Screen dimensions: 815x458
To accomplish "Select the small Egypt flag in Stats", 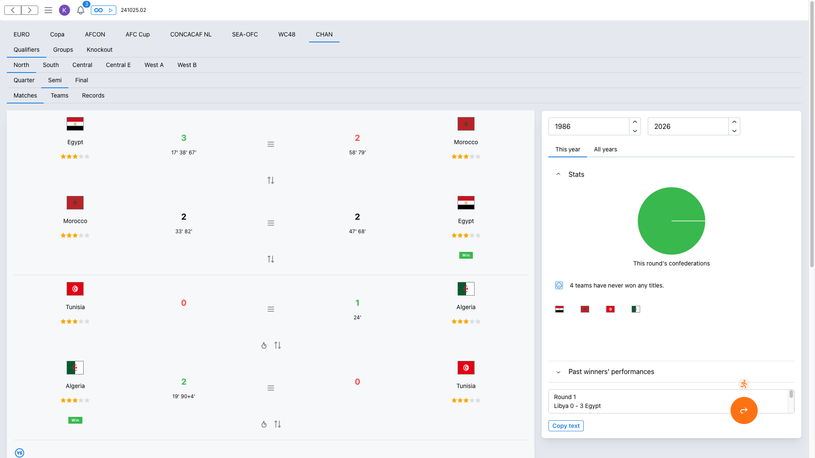I will [559, 309].
